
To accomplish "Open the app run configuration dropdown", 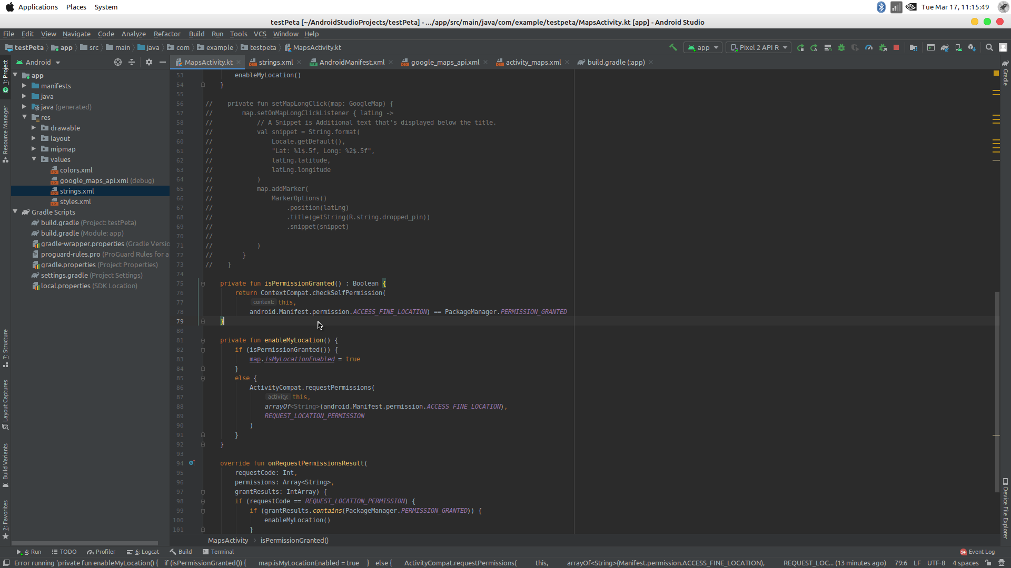I will pyautogui.click(x=702, y=47).
